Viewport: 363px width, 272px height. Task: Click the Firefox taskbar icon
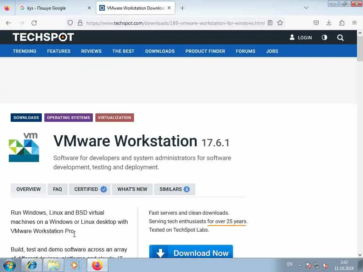point(97,265)
